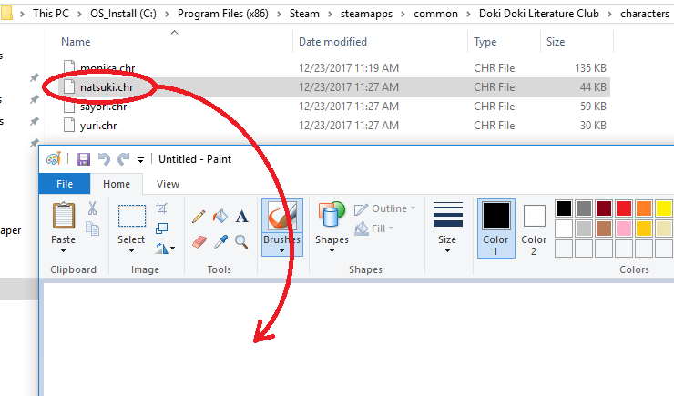Select Color 2 background button
The height and width of the screenshot is (396, 674).
coord(534,228)
